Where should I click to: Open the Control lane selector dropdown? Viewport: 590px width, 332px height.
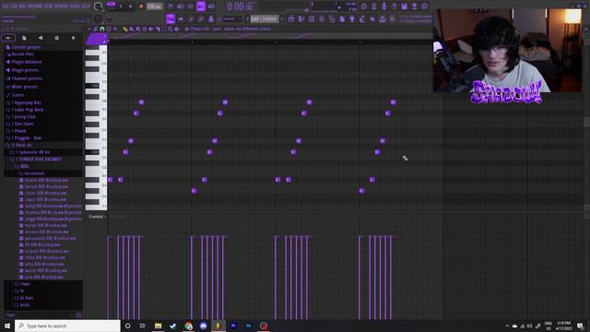coord(98,217)
